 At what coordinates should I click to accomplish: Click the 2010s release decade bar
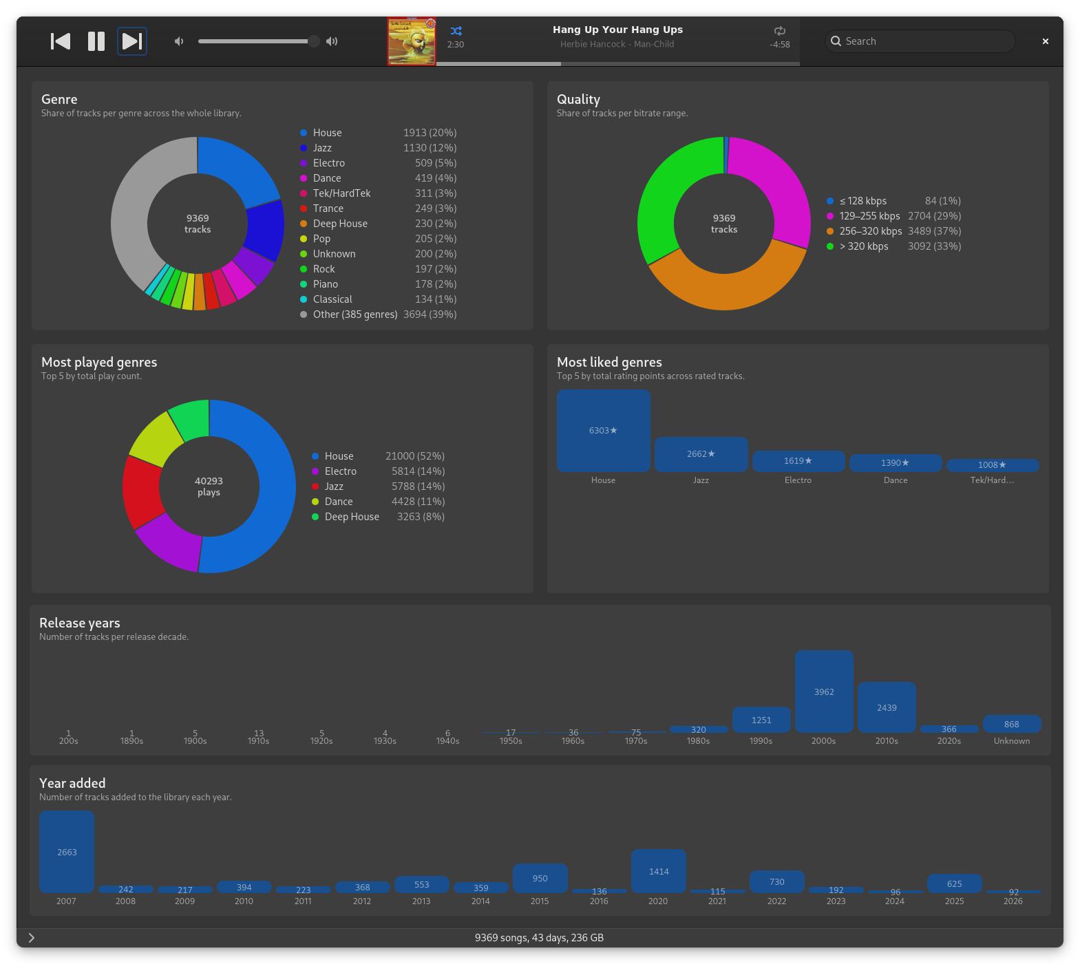887,707
